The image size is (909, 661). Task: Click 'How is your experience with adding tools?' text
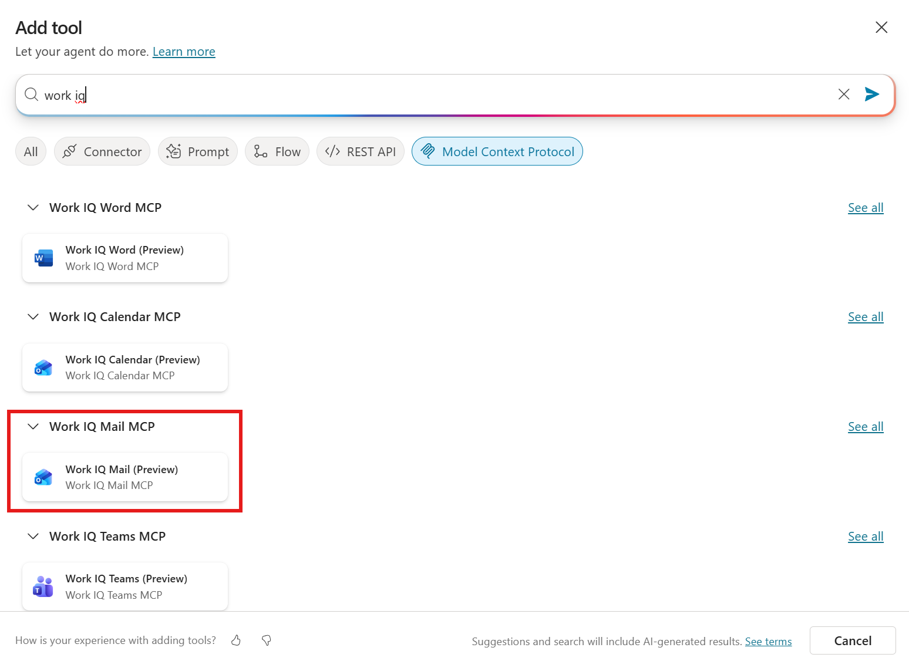pos(116,640)
